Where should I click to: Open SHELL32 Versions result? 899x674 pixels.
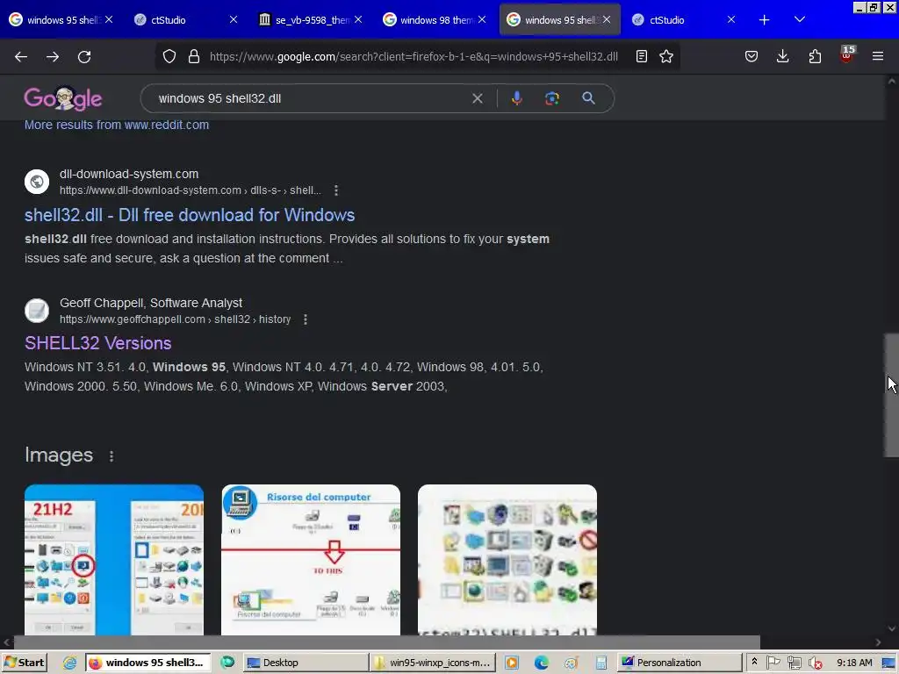(x=98, y=343)
